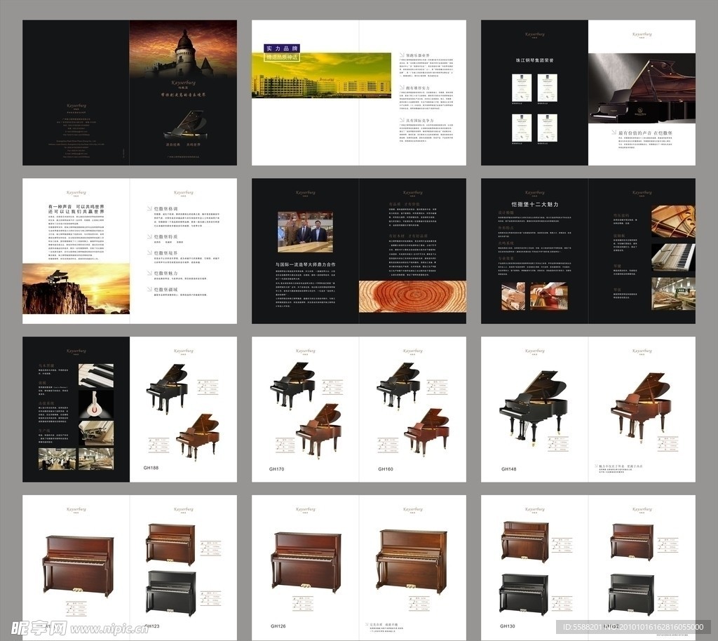Select the "珠江钢琴集团荣誉" heading

534,60
